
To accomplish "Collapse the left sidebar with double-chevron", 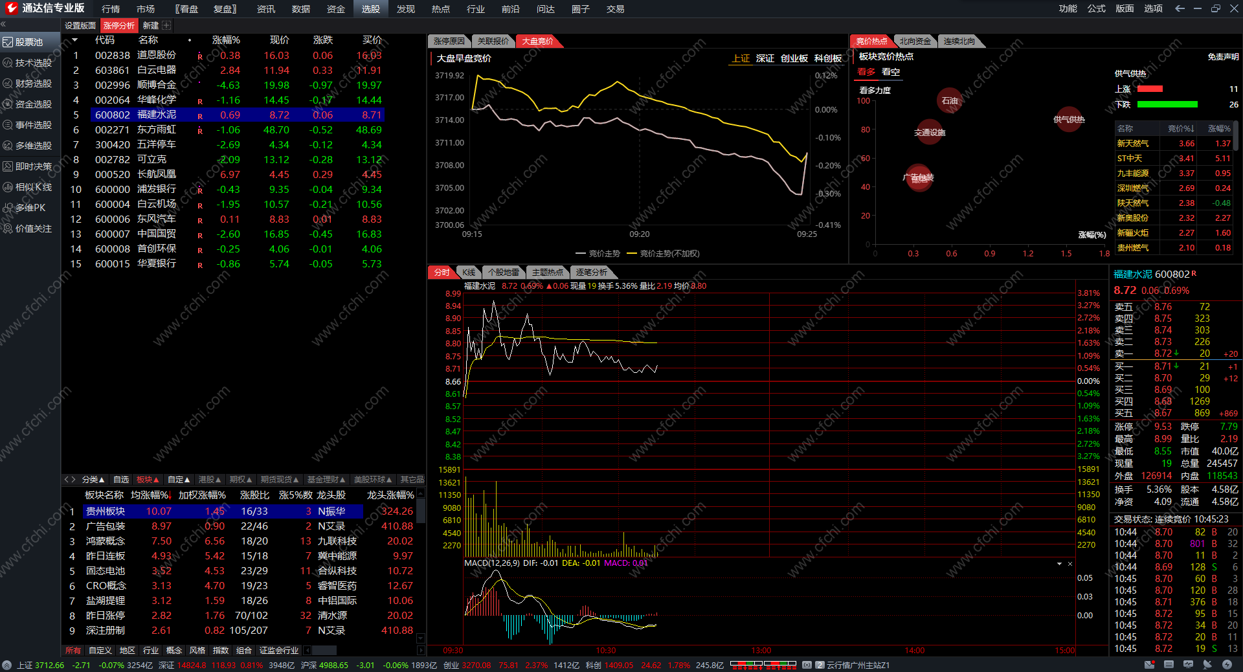I will [3, 25].
